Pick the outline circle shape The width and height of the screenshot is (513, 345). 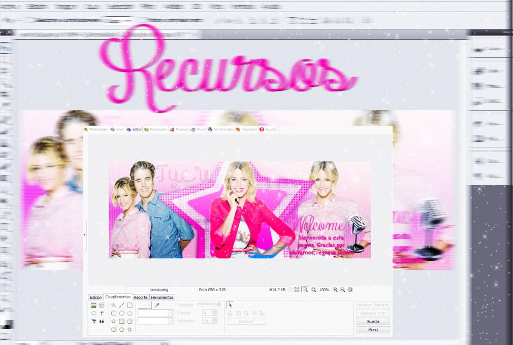click(x=122, y=314)
